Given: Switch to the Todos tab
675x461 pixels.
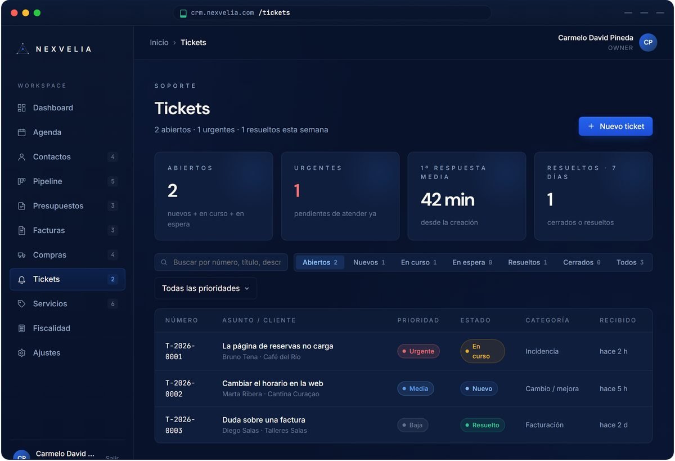Looking at the screenshot, I should pyautogui.click(x=630, y=262).
